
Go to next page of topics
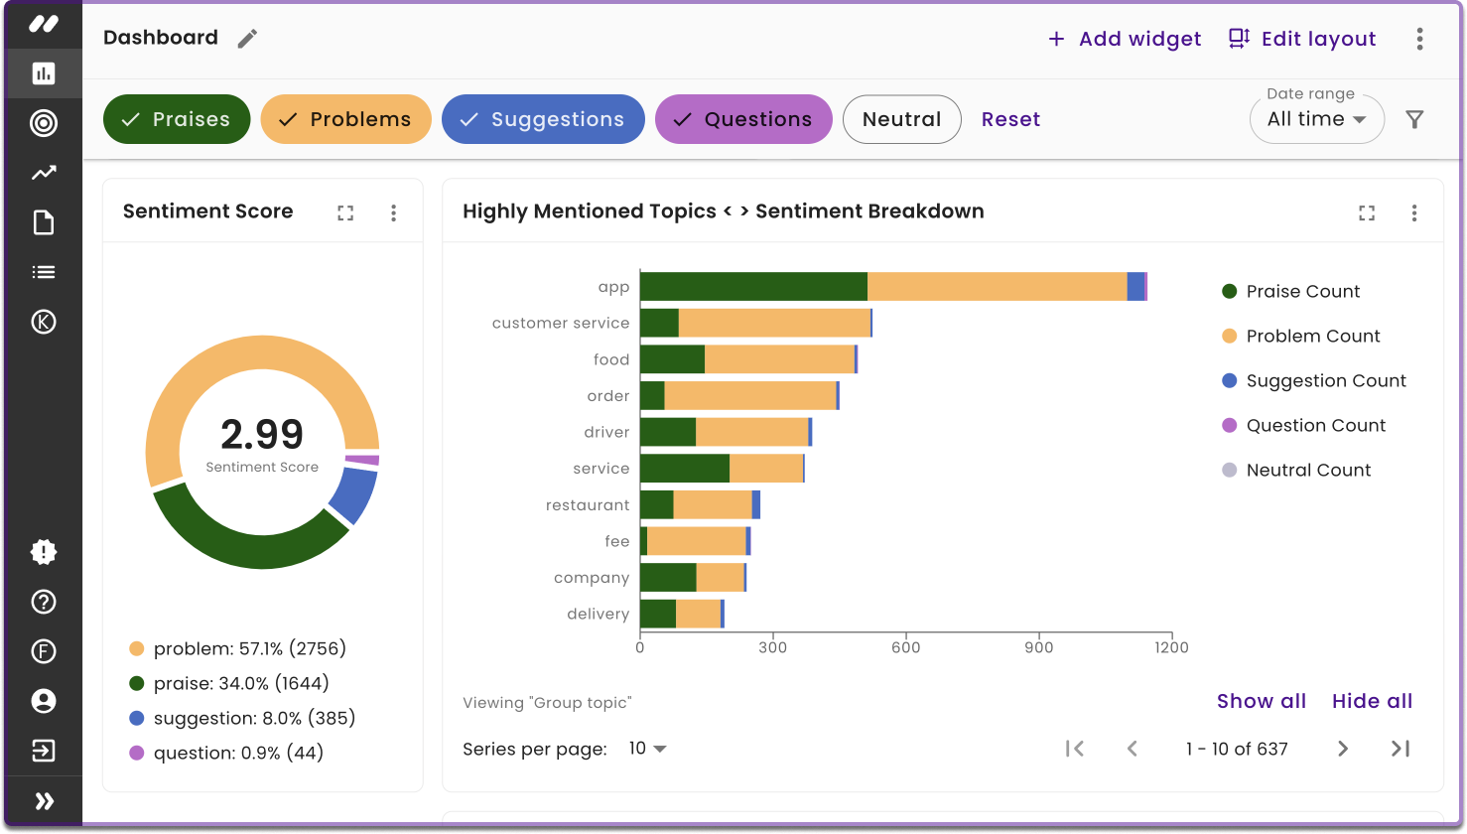point(1343,749)
